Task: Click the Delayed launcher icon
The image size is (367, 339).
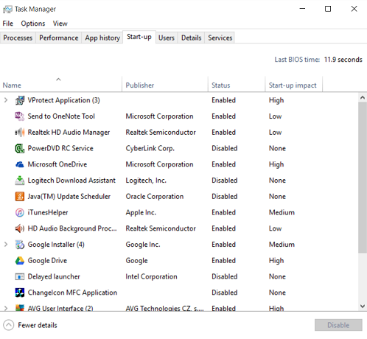Action: pos(20,276)
